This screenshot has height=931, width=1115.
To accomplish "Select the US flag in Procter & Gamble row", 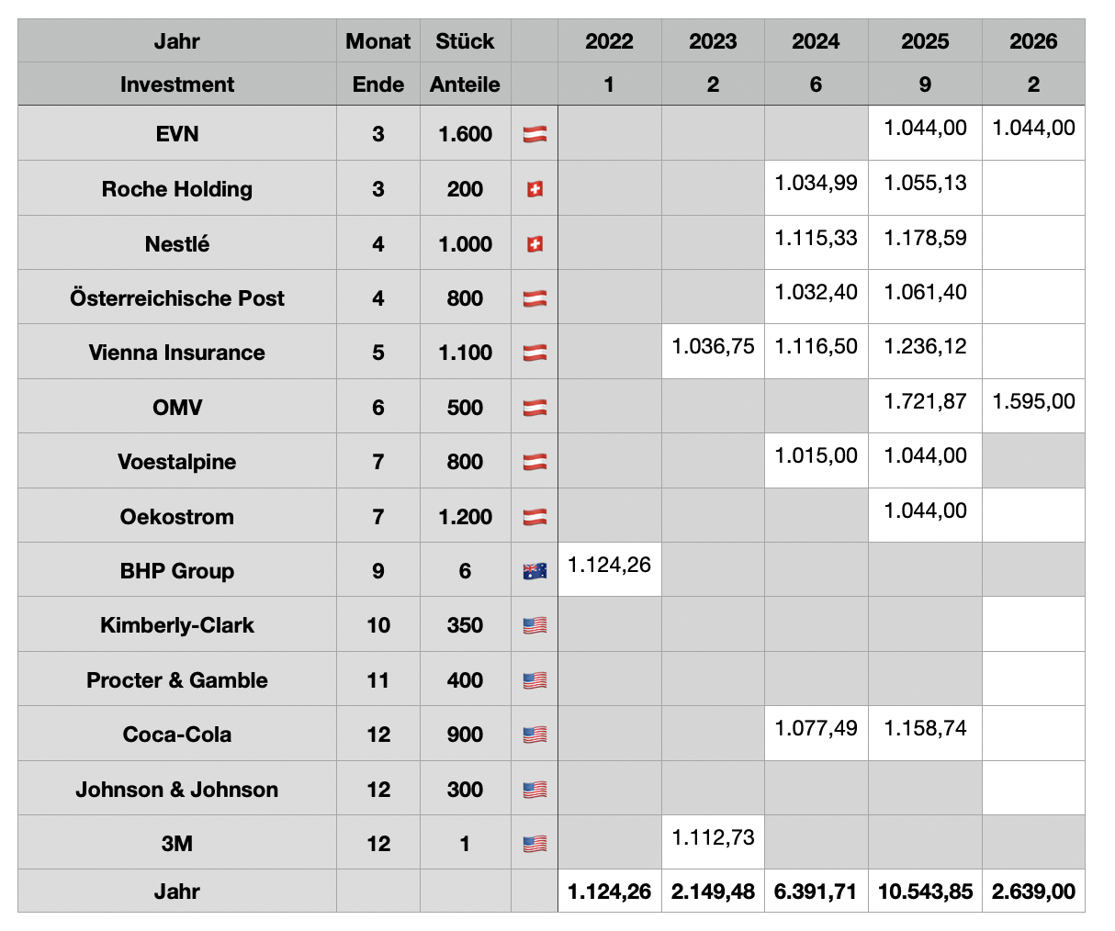I will click(535, 680).
